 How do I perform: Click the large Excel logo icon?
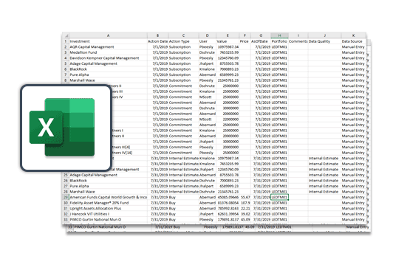point(62,128)
